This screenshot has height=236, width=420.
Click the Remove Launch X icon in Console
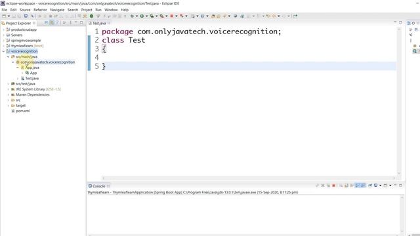click(323, 186)
